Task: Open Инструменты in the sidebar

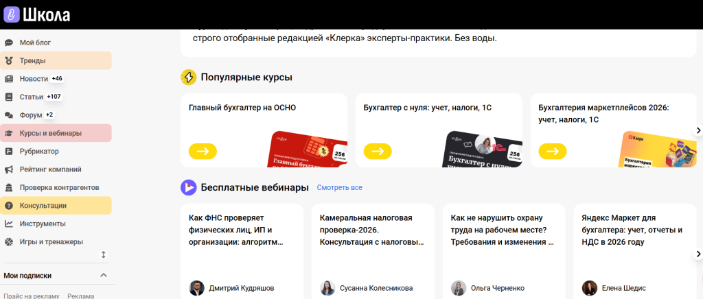Action: (x=56, y=224)
